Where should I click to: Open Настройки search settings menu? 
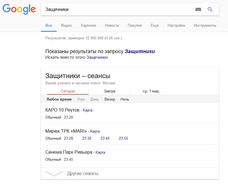click(176, 26)
